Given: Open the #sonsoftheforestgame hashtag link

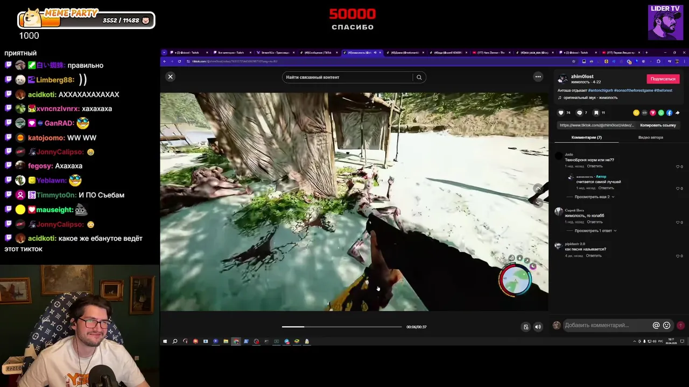Looking at the screenshot, I should point(634,90).
